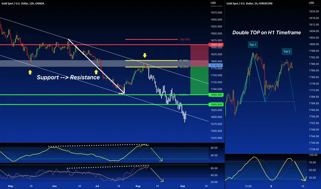The width and height of the screenshot is (321, 189).
Task: Click 1700.000 on the 12h price axis
Action: (x=216, y=89)
